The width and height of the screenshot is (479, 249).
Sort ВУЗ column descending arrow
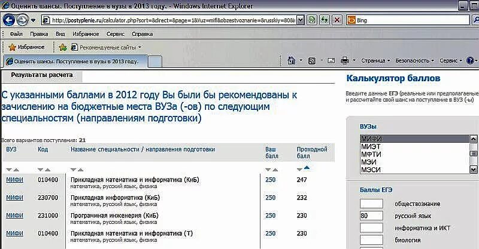[x=9, y=170]
